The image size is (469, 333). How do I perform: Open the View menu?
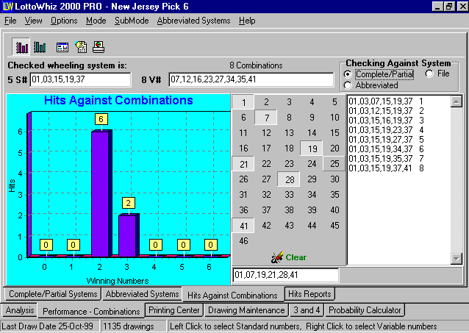(x=33, y=21)
